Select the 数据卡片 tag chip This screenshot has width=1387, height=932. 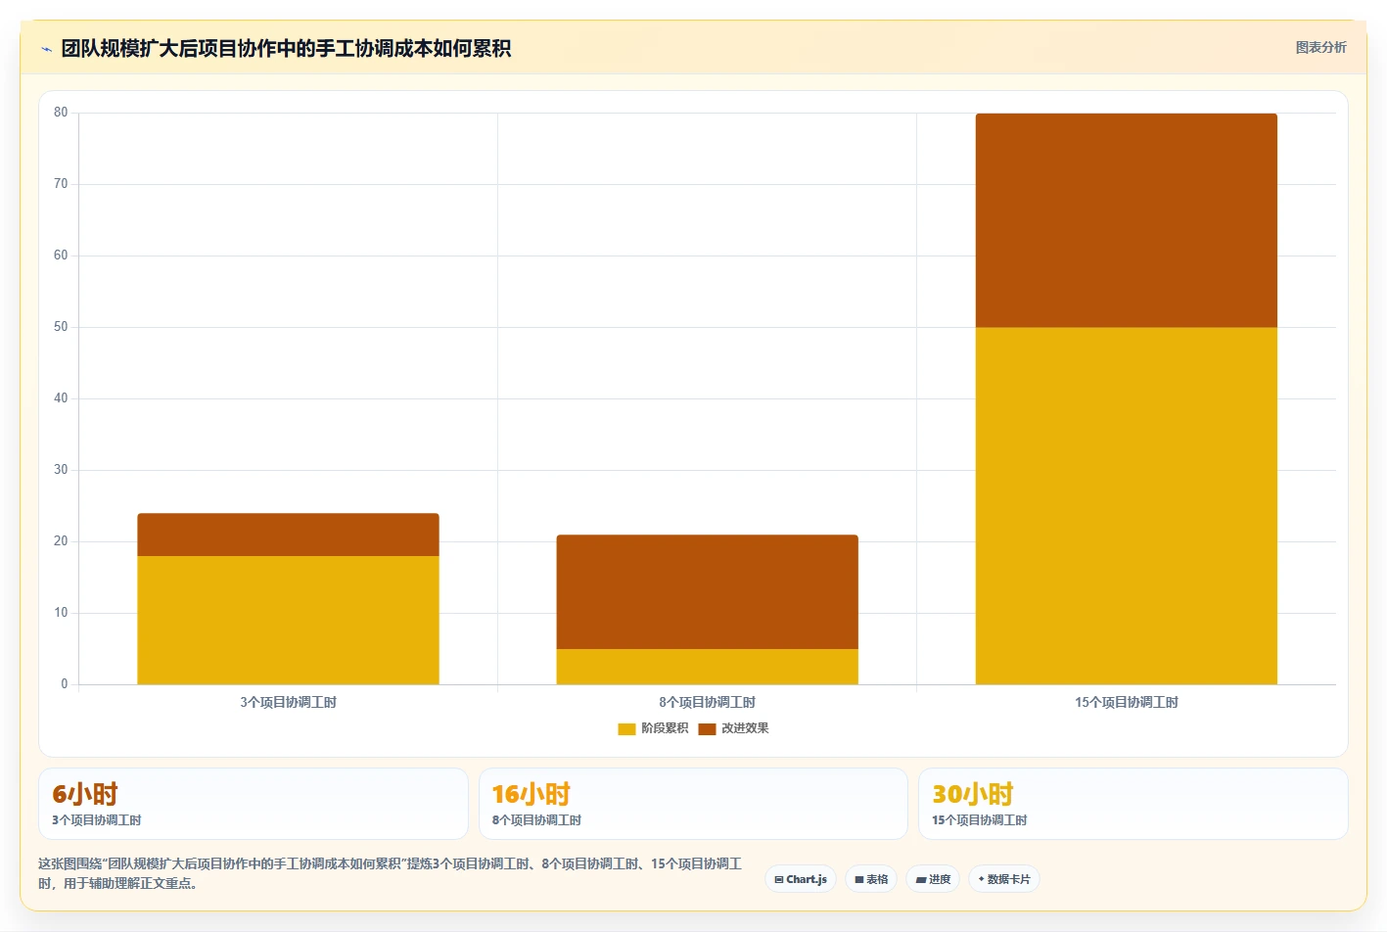[x=1003, y=879]
